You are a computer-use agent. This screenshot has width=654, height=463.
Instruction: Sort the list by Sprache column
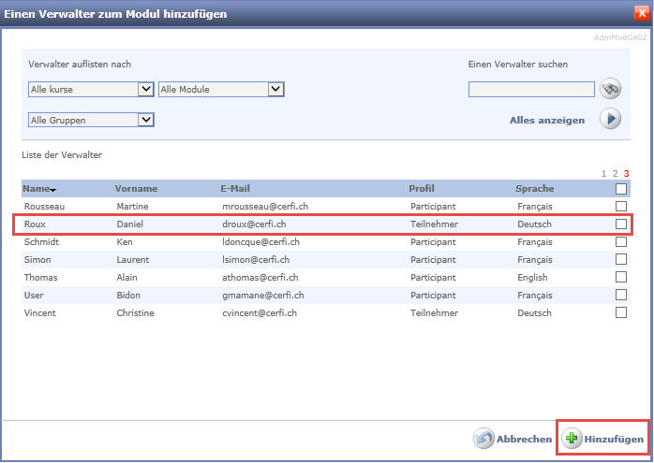(x=534, y=189)
